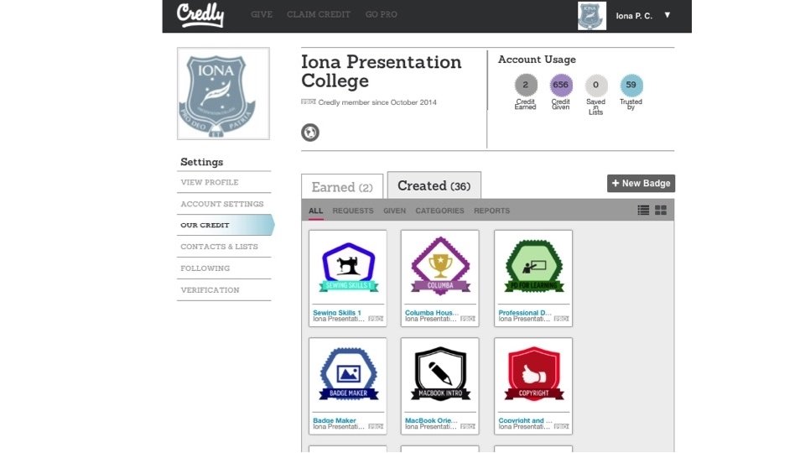Select the REPORTS filter tab
Image resolution: width=805 pixels, height=453 pixels.
[492, 211]
